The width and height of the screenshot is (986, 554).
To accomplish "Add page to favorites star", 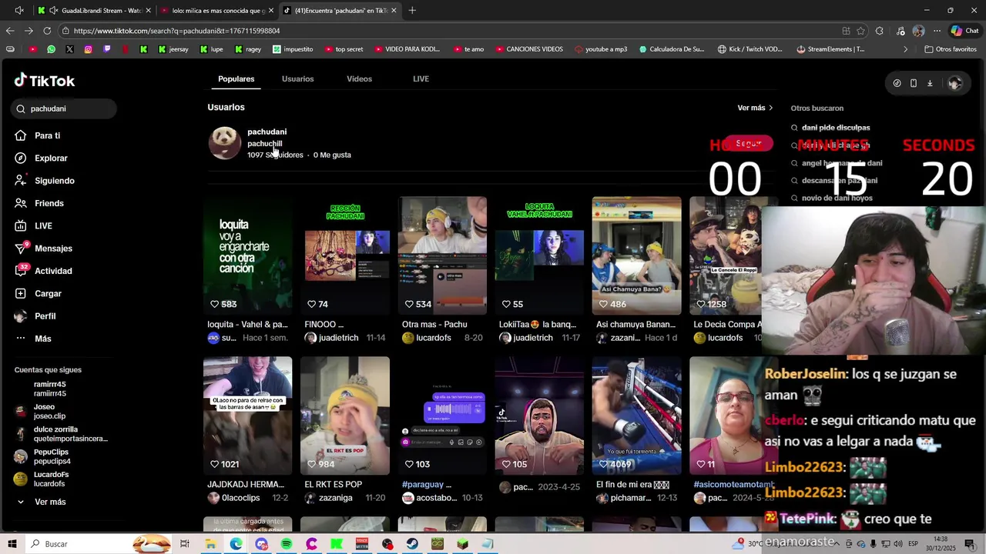I will coord(860,31).
